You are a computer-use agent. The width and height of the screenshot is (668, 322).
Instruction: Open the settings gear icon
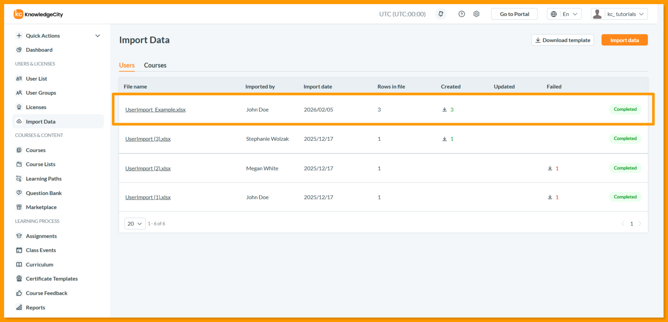coord(476,14)
